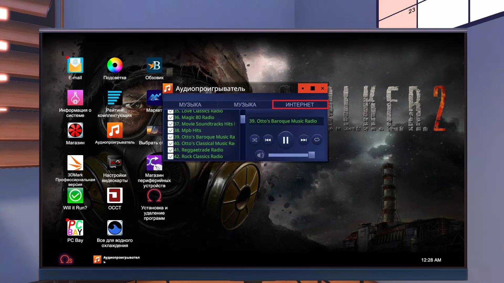
Task: Skip to the next radio station
Action: tap(304, 140)
